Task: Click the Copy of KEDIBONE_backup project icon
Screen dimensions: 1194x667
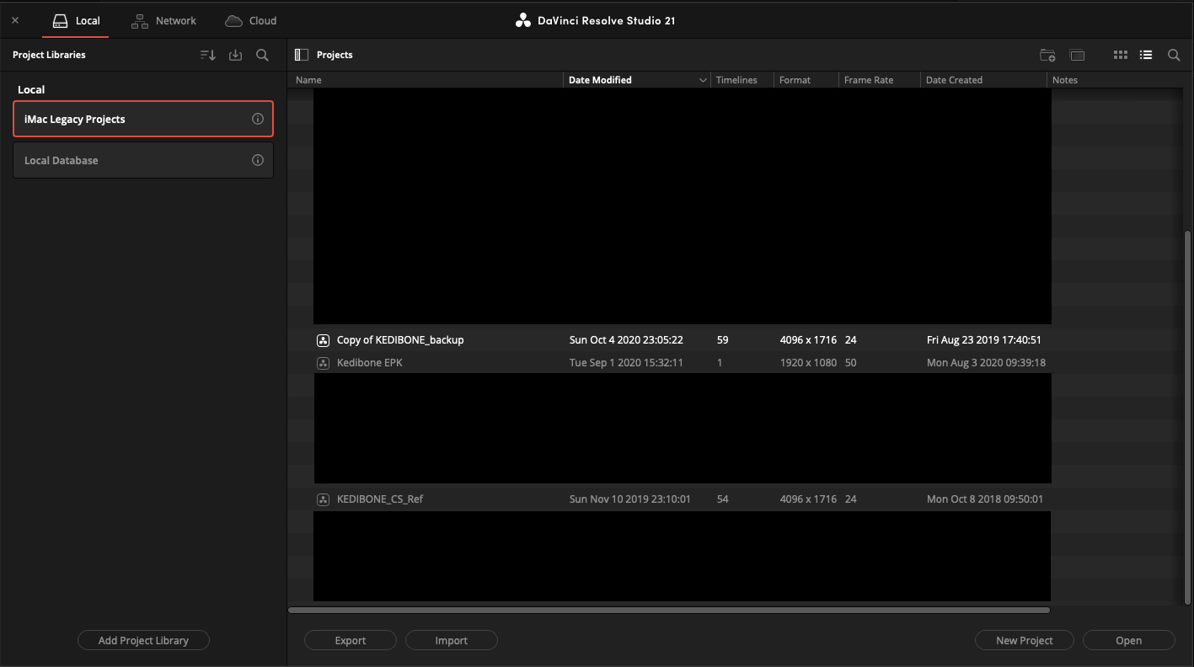Action: tap(323, 340)
